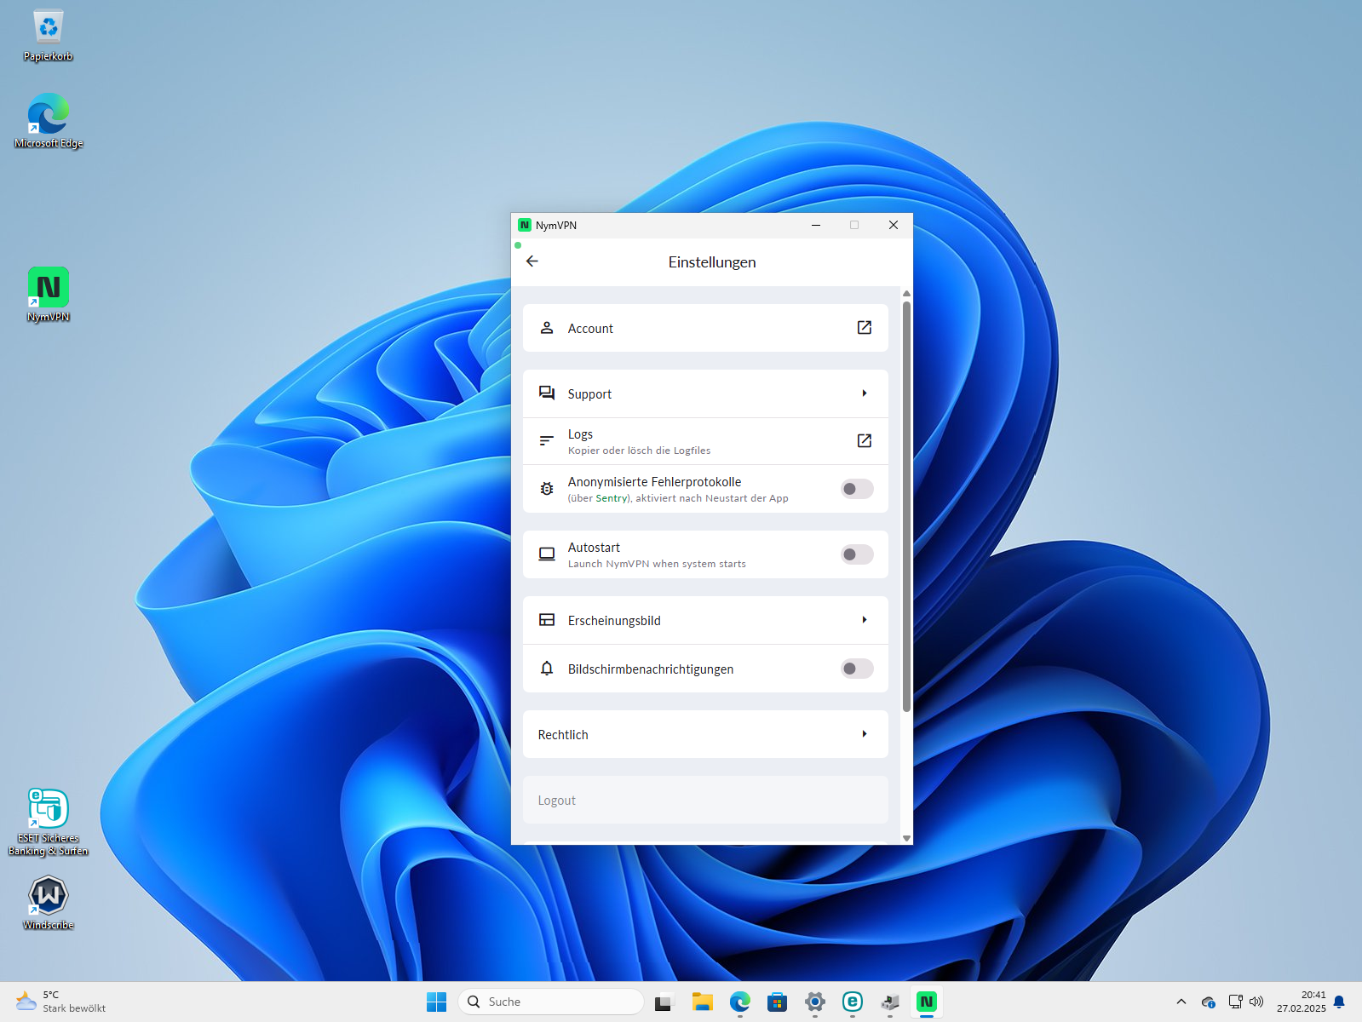Click the volume icon in system tray

point(1256,1002)
